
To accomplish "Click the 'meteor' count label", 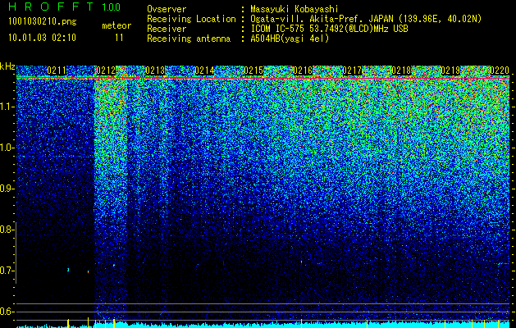I will (x=116, y=25).
